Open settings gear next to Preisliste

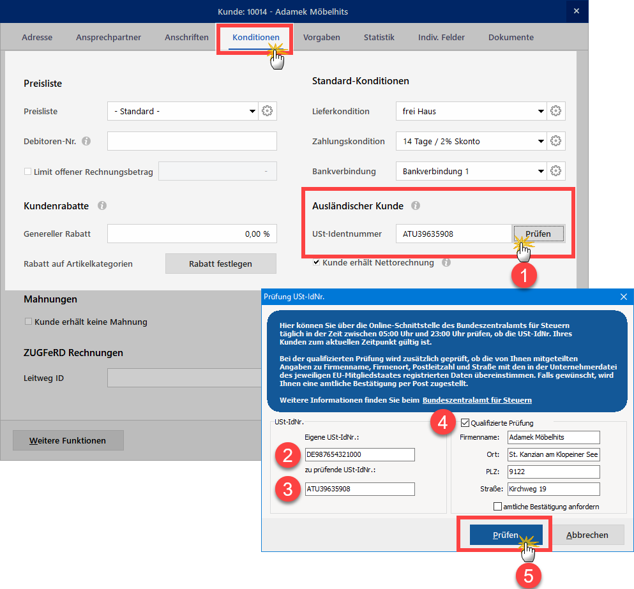click(x=268, y=111)
